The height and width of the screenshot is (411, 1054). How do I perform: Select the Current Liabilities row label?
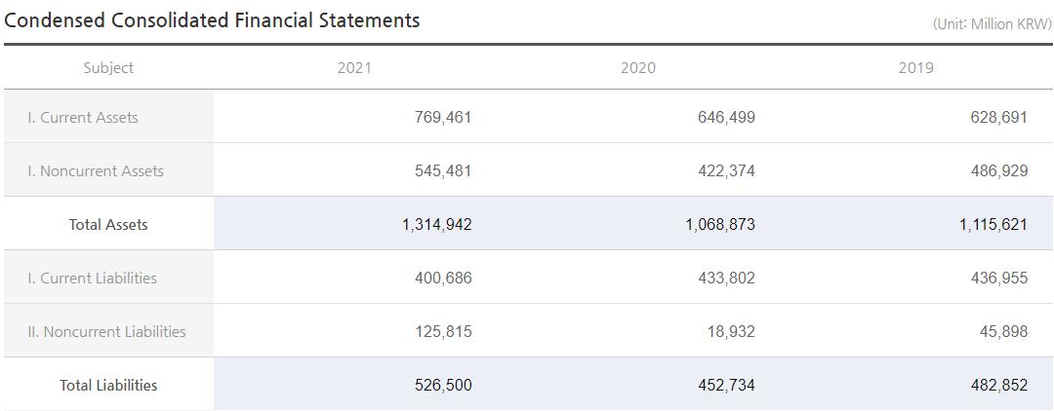tap(92, 278)
